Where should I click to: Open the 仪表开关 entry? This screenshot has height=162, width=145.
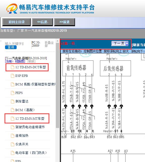22,144
